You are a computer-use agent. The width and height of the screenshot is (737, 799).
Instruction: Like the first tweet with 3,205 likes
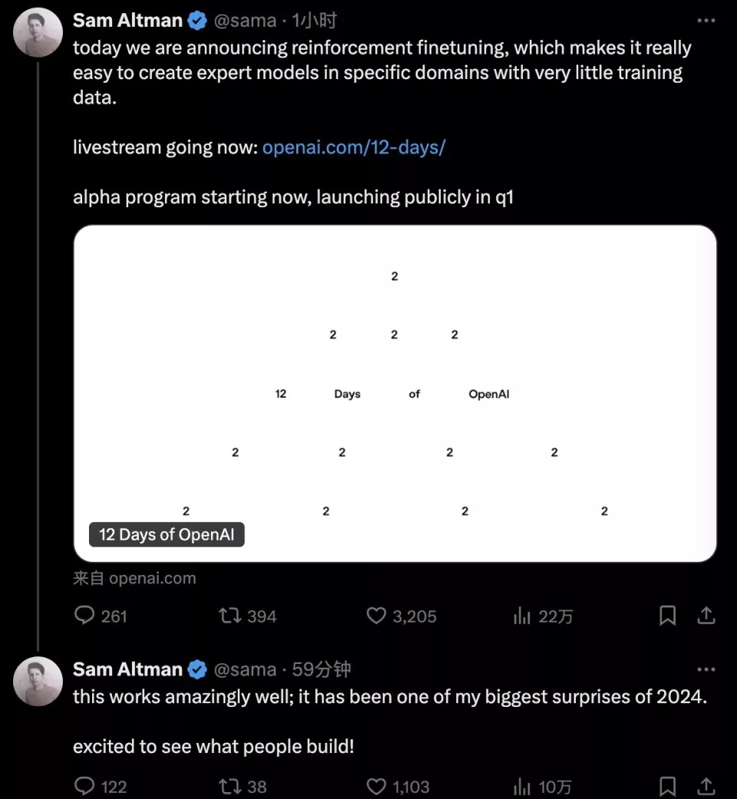click(x=376, y=616)
